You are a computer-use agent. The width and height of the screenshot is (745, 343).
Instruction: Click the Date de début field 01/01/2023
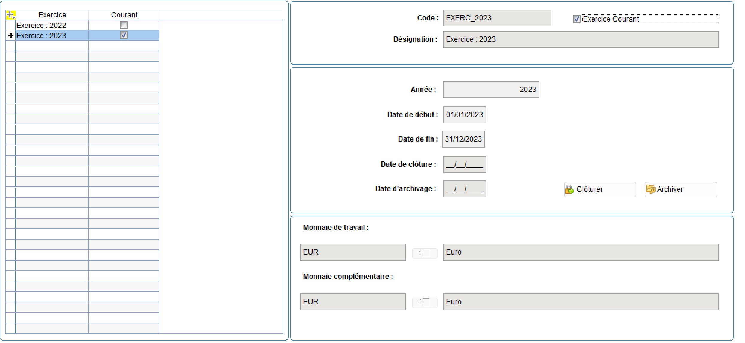point(464,115)
